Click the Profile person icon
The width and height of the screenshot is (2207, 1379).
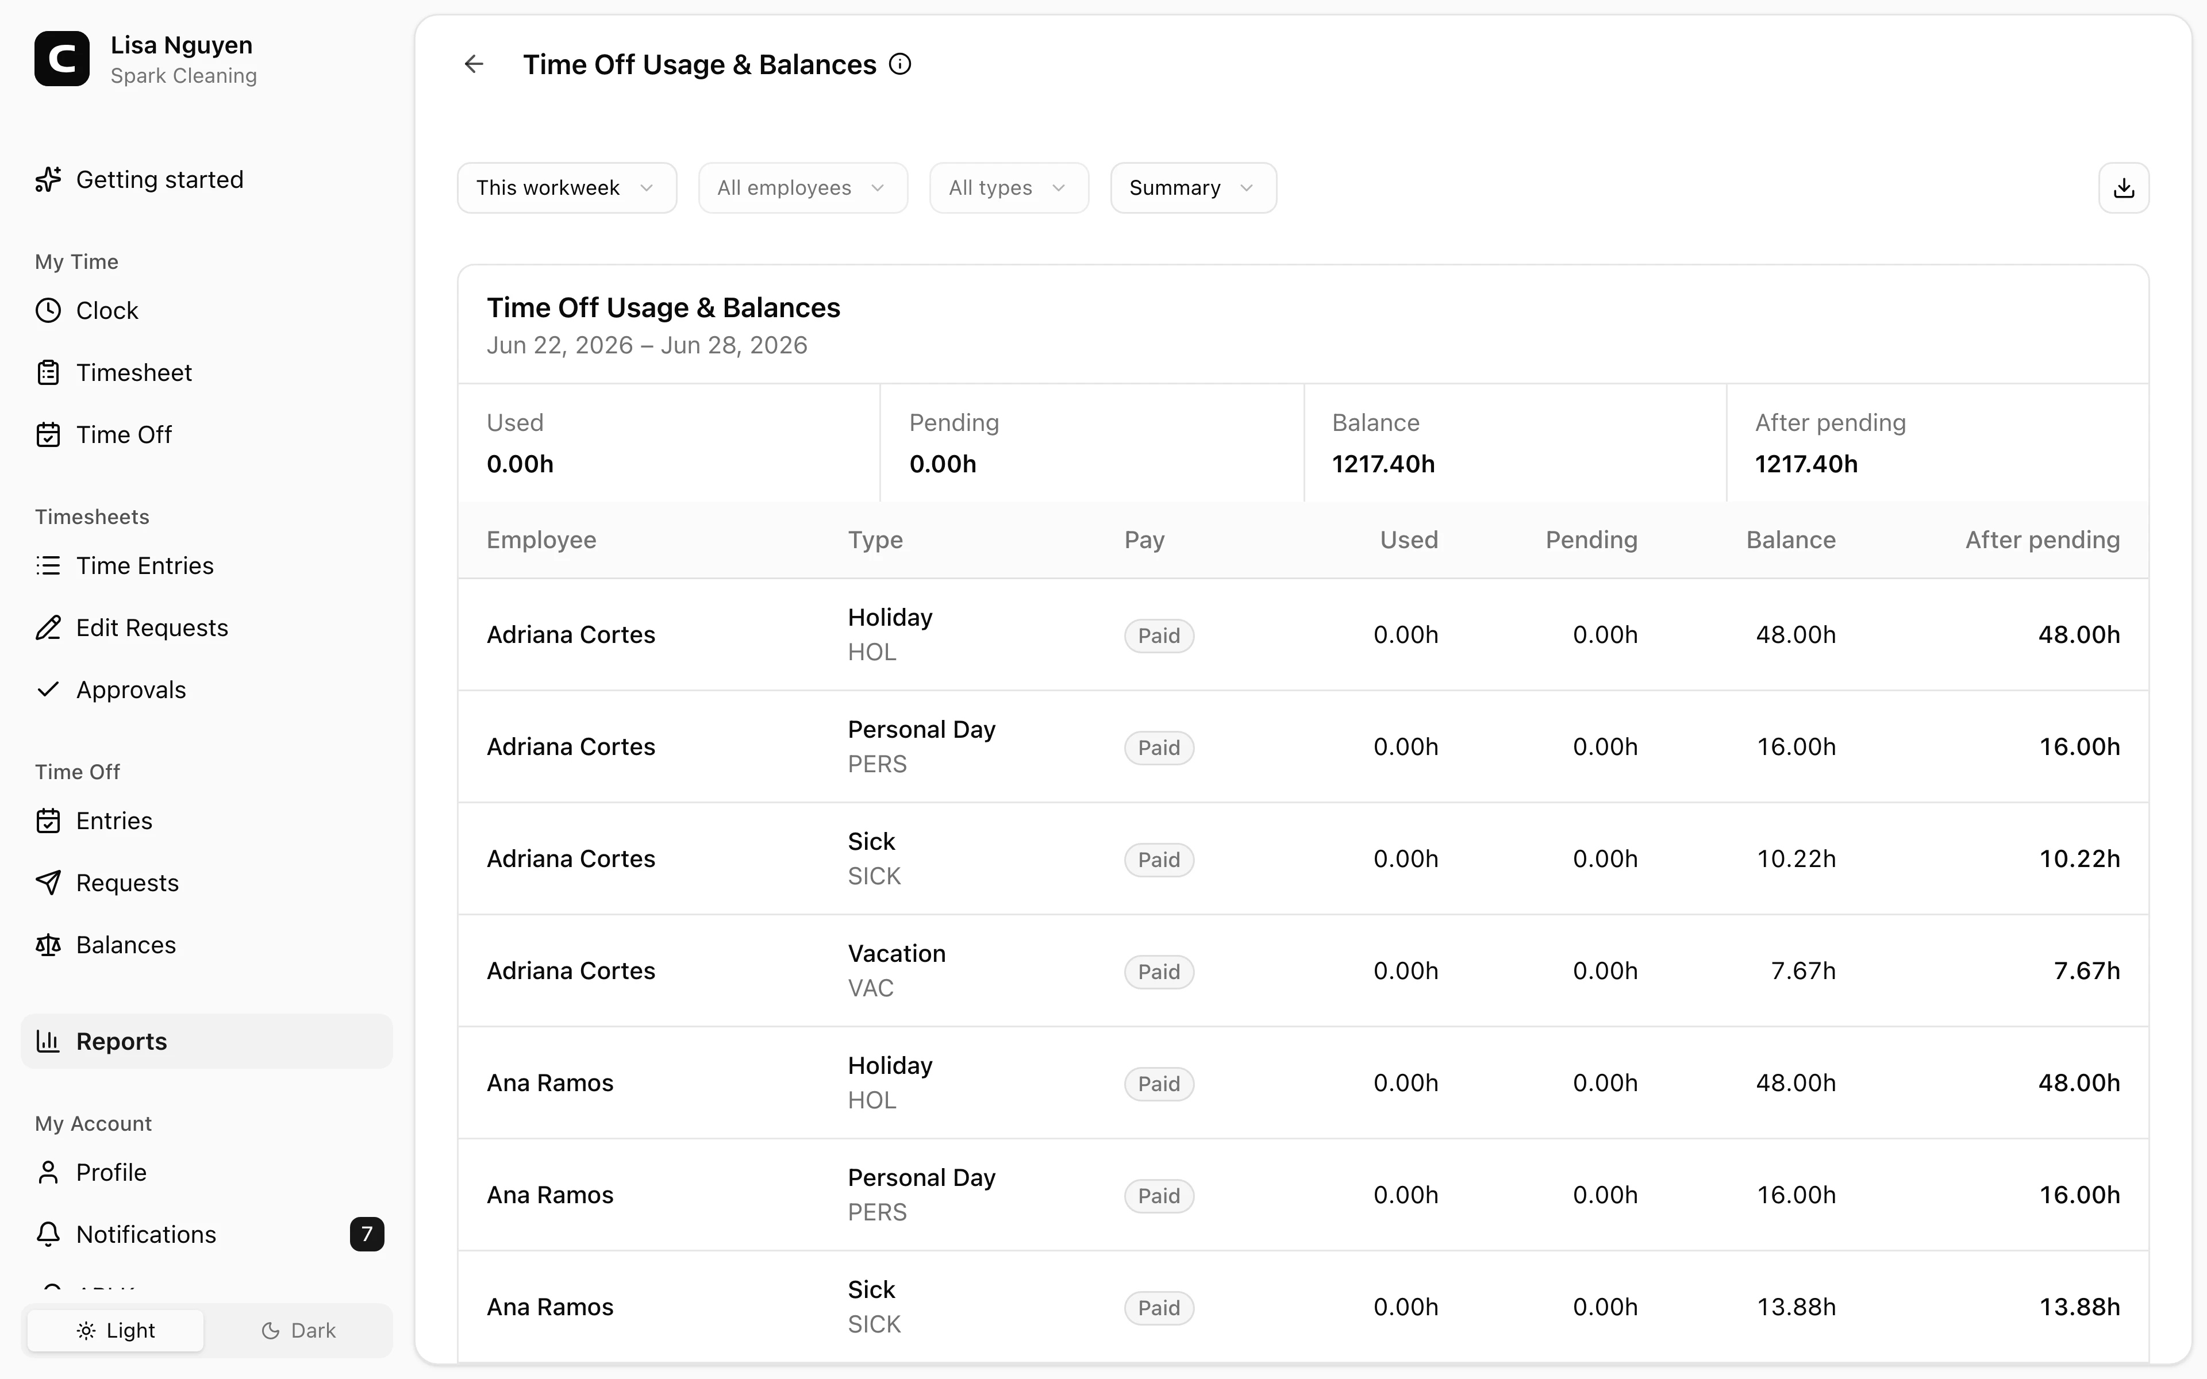[x=48, y=1173]
